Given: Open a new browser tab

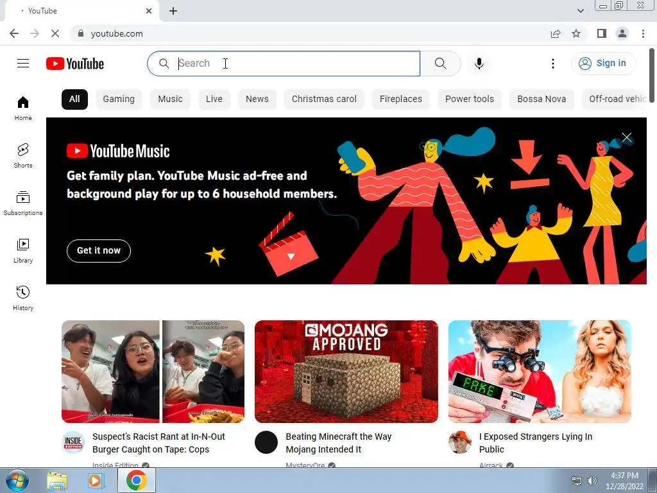Looking at the screenshot, I should pyautogui.click(x=173, y=11).
